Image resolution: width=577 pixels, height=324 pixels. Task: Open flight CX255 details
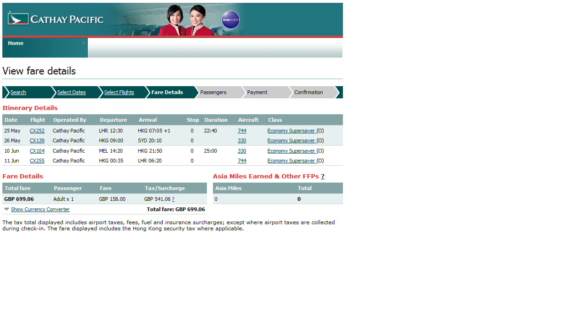pos(37,161)
